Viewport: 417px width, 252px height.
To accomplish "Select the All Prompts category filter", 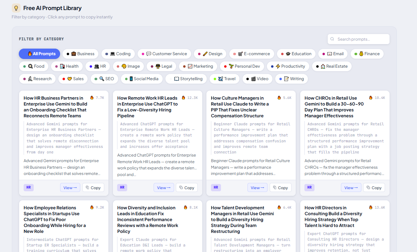I will 40,54.
